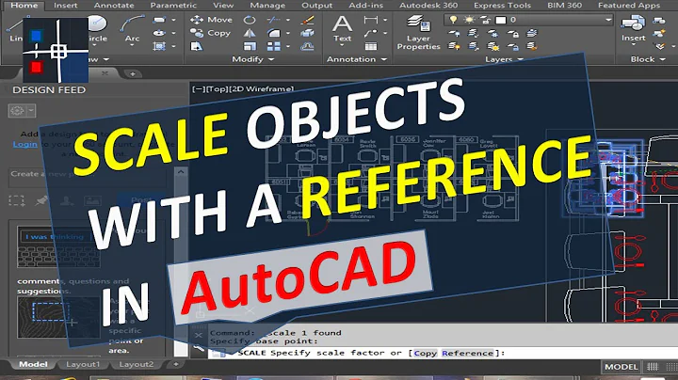Image resolution: width=678 pixels, height=380 pixels.
Task: Activate the Copy command in Modify panel
Action: [210, 33]
